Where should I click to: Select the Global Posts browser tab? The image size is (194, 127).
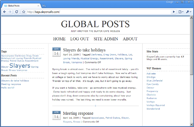(21, 6)
